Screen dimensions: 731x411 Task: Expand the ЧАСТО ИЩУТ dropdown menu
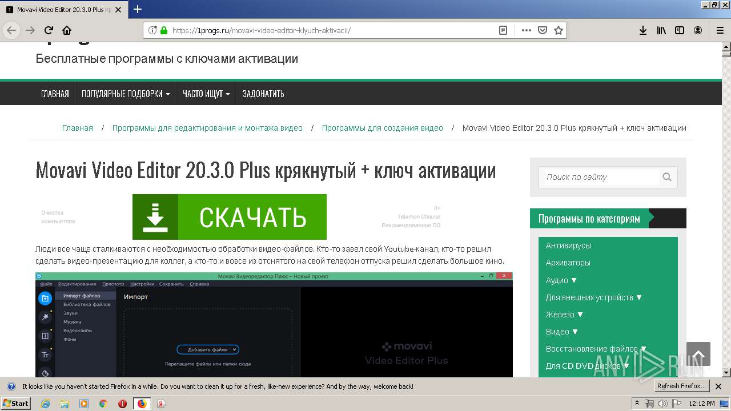pos(206,94)
